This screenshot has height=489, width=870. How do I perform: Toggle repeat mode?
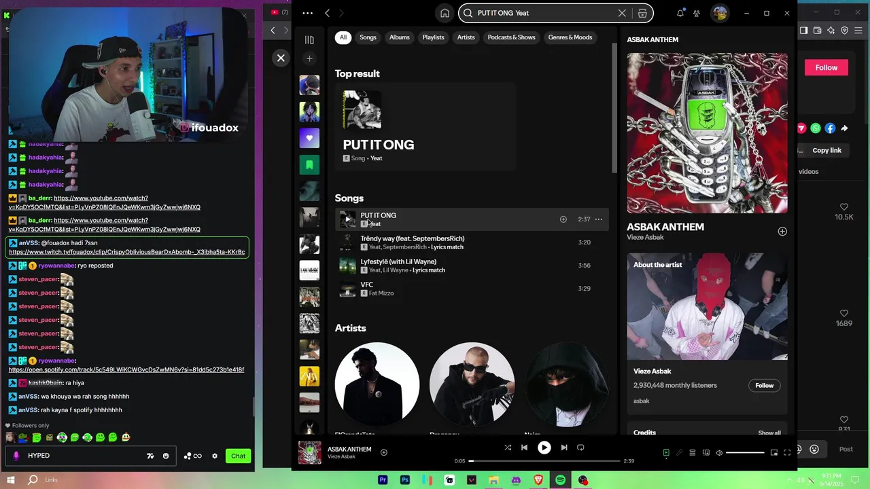pos(580,448)
